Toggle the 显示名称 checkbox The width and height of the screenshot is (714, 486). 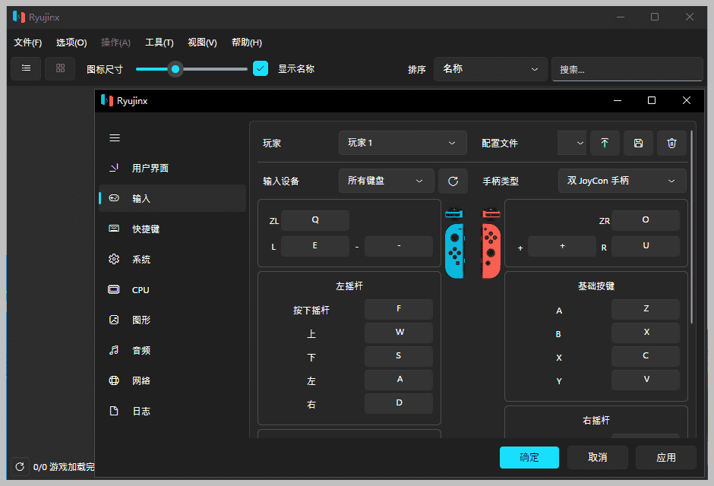pos(261,68)
